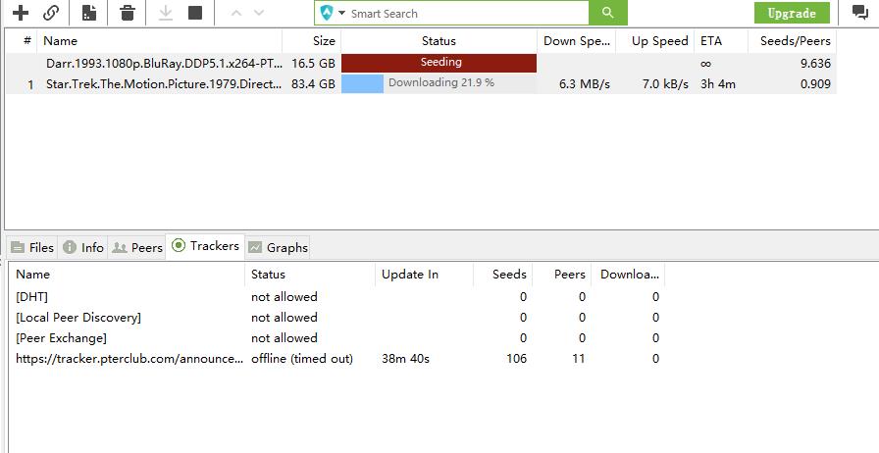Click the Remove torrent trash icon
Image resolution: width=879 pixels, height=453 pixels.
[x=128, y=13]
